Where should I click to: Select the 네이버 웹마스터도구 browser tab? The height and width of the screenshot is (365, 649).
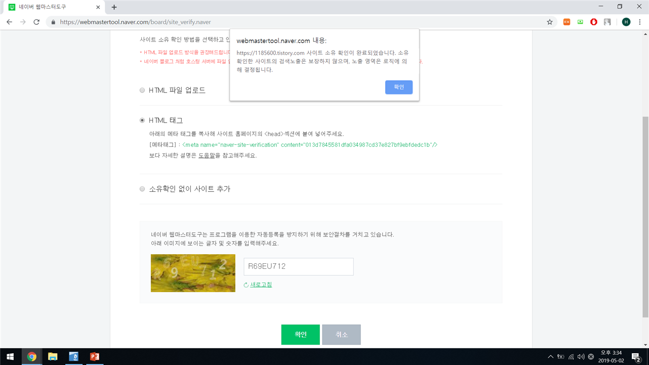[x=55, y=7]
